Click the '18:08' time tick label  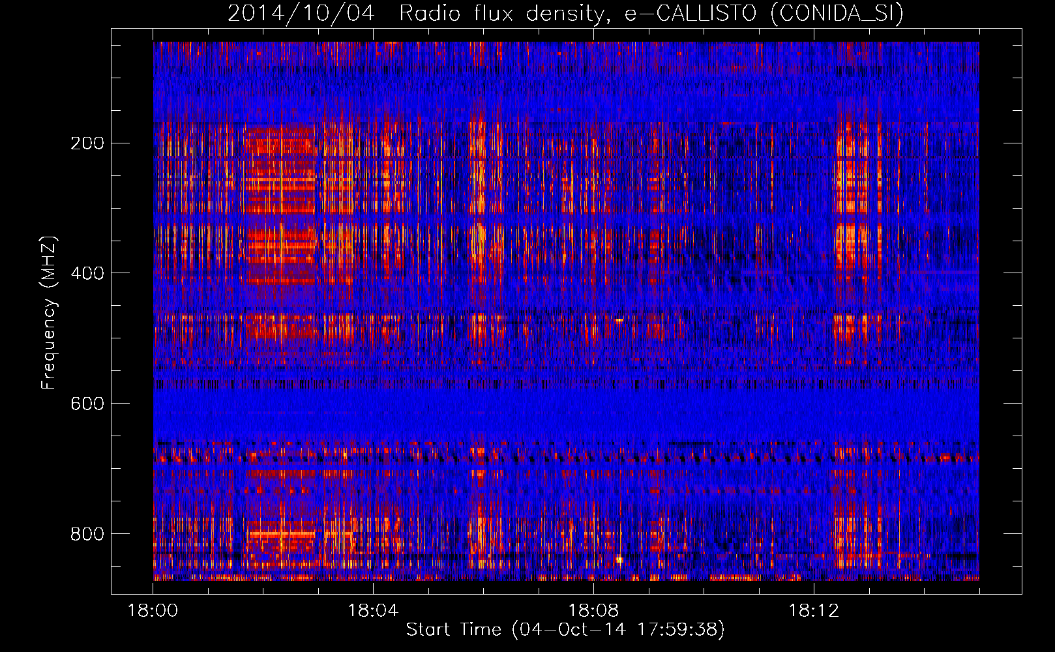pos(593,611)
